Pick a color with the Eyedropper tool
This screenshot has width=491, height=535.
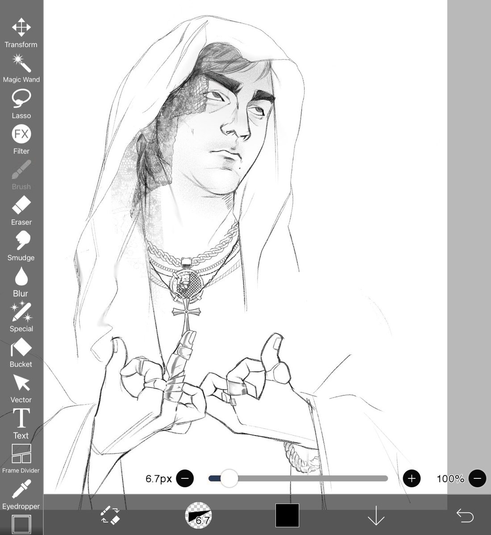21,490
